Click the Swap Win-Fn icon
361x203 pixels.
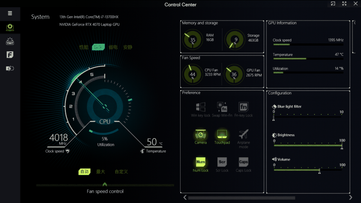(x=222, y=107)
